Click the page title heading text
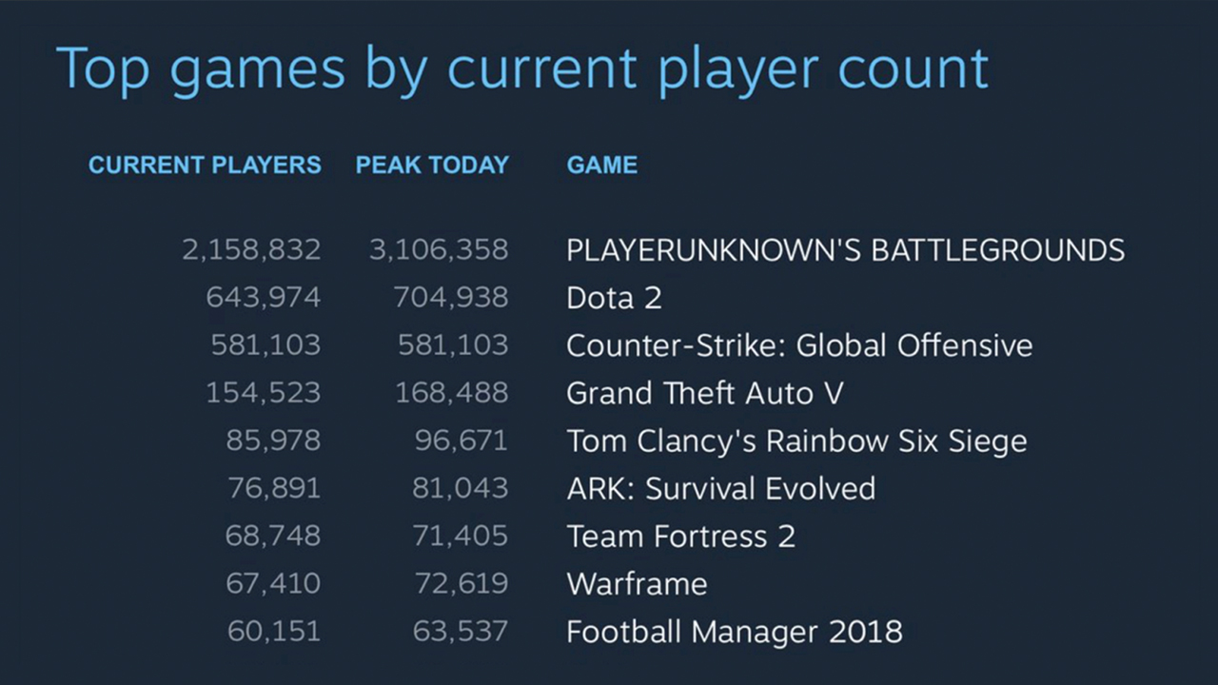The height and width of the screenshot is (685, 1218). pyautogui.click(x=522, y=68)
